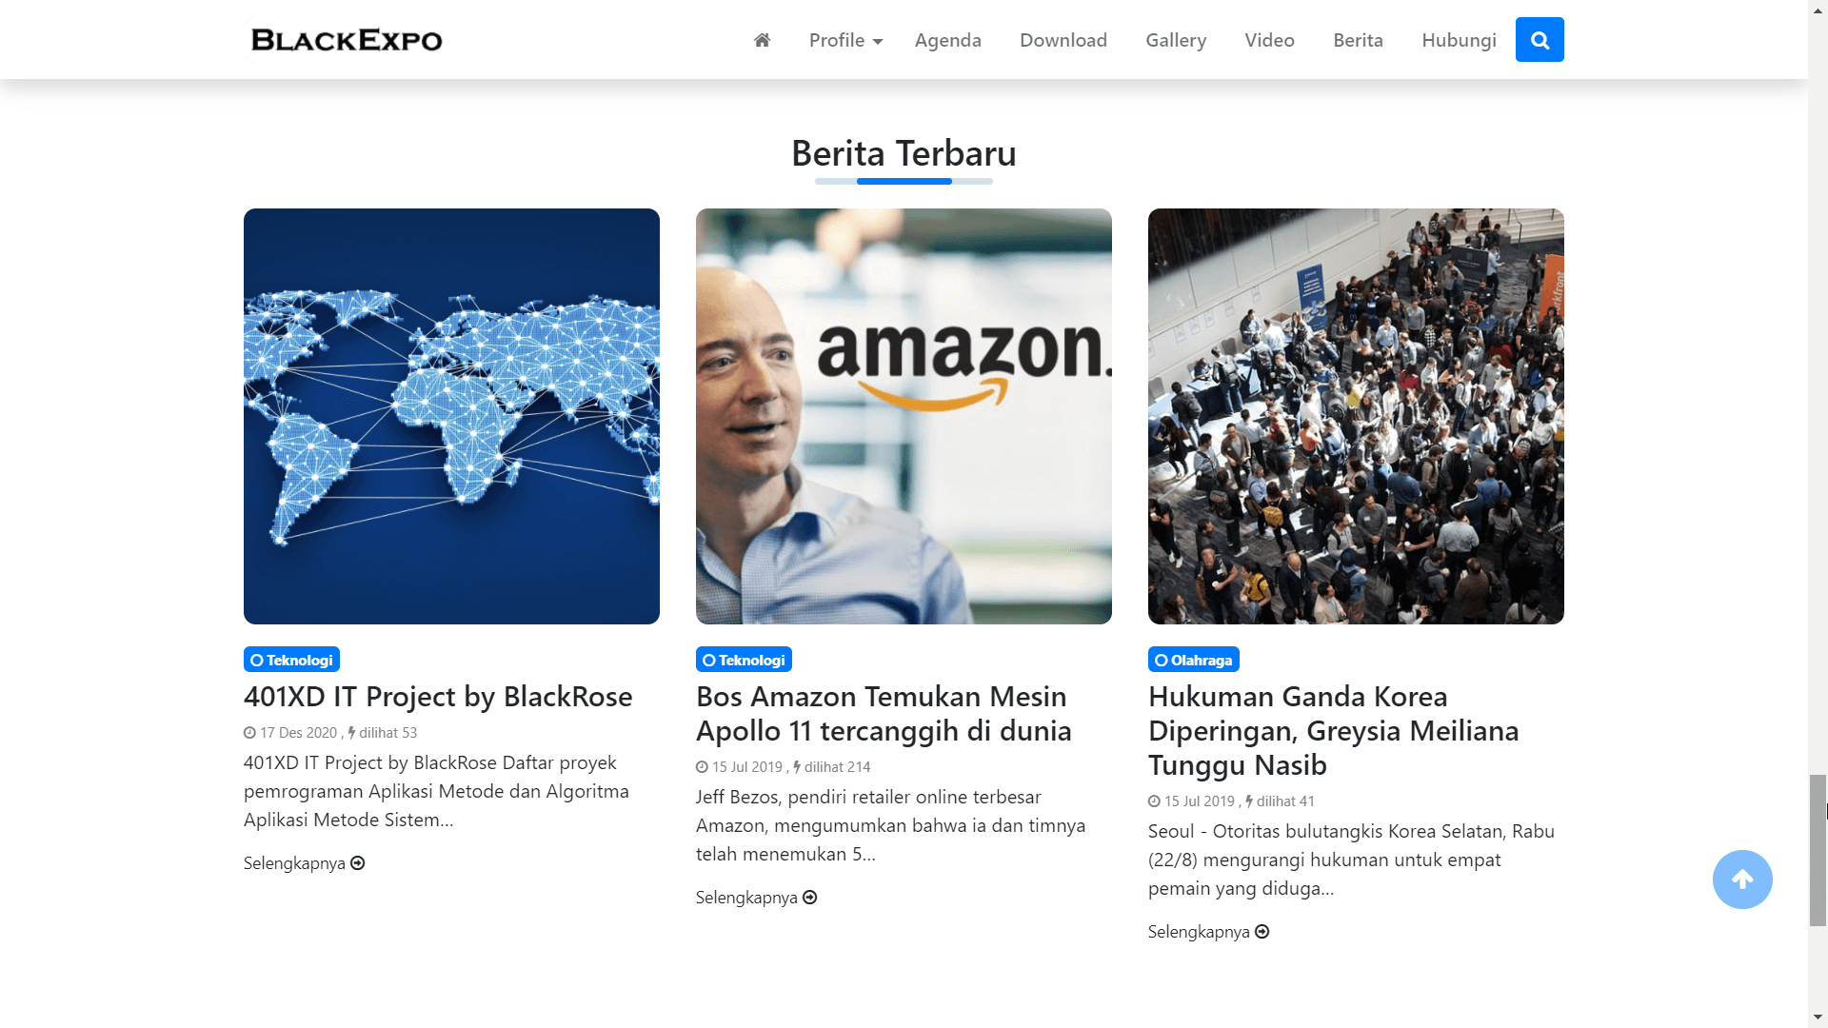Viewport: 1828px width, 1028px height.
Task: Expand the Profile dropdown menu
Action: pyautogui.click(x=845, y=40)
